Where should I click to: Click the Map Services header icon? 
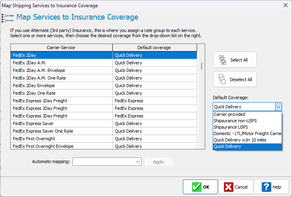pyautogui.click(x=8, y=18)
